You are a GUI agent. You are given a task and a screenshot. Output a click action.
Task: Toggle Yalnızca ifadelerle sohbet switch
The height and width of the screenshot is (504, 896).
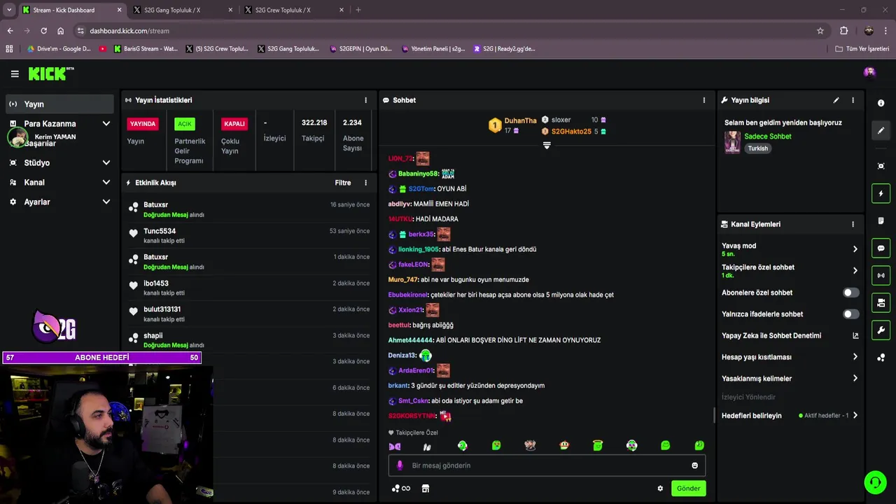coord(850,314)
